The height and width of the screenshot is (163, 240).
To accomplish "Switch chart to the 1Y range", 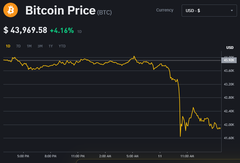I will click(x=51, y=46).
